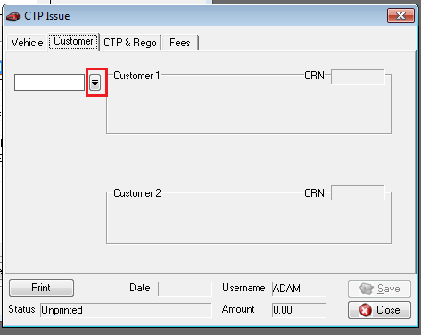Click the Customer 1 group label
The width and height of the screenshot is (421, 335).
point(136,76)
